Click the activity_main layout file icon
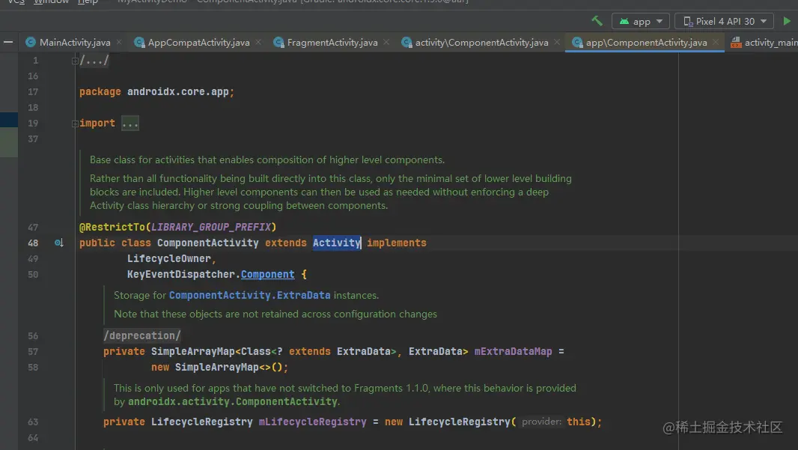Screen dimensions: 798x450 coord(736,42)
